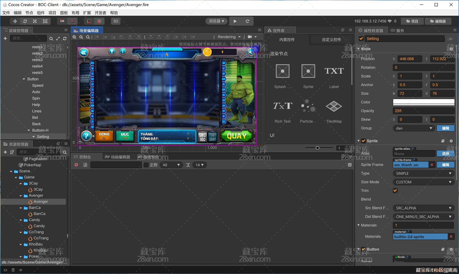Toggle the console collapse checkbox
The image size is (459, 274).
[x=350, y=165]
